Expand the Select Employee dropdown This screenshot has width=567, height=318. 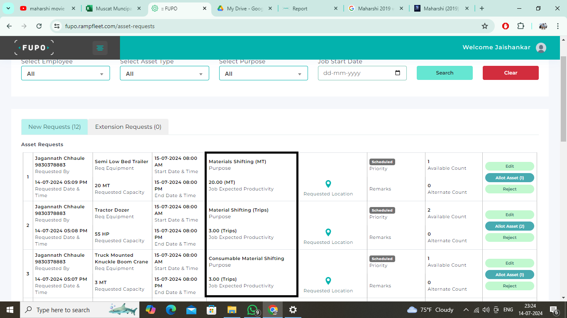66,74
